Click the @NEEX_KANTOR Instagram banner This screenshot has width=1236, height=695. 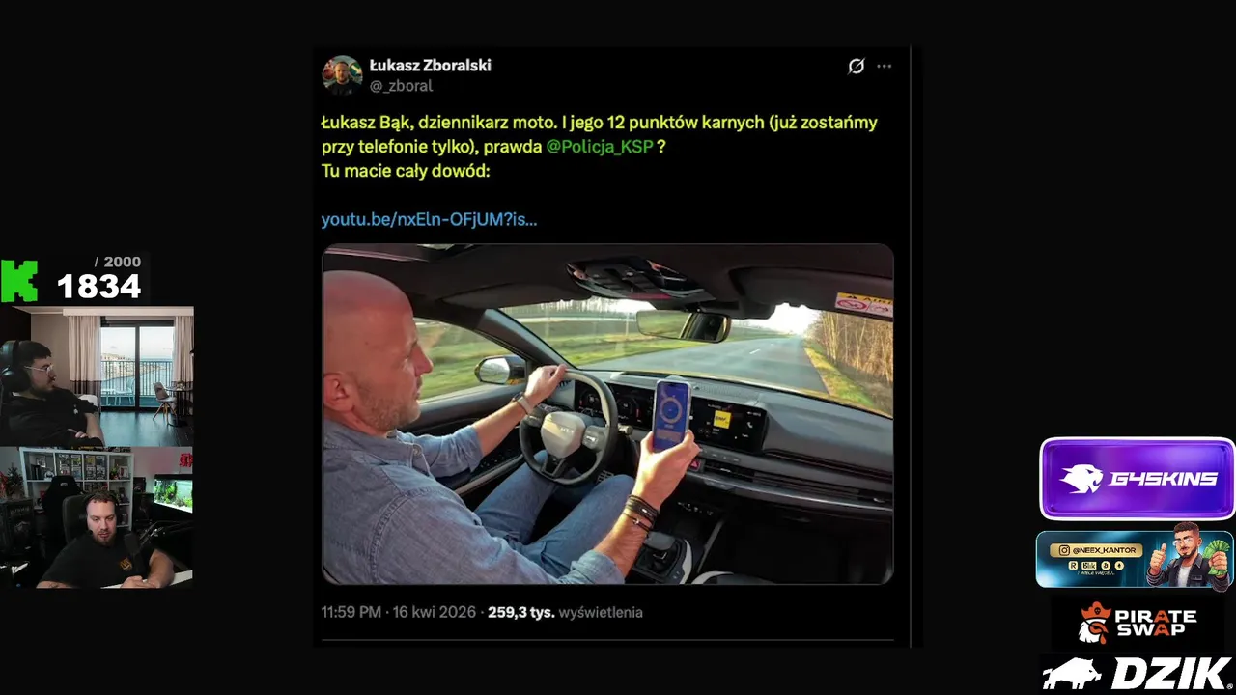pyautogui.click(x=1134, y=559)
